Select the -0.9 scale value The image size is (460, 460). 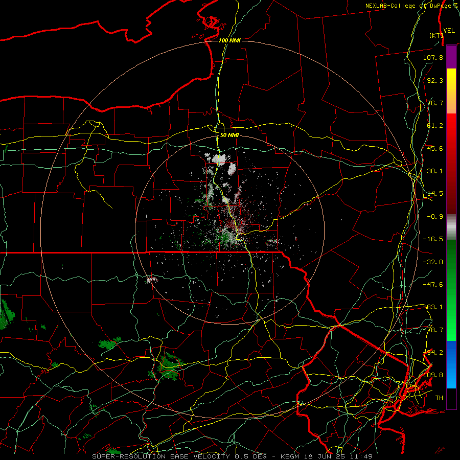tap(435, 217)
